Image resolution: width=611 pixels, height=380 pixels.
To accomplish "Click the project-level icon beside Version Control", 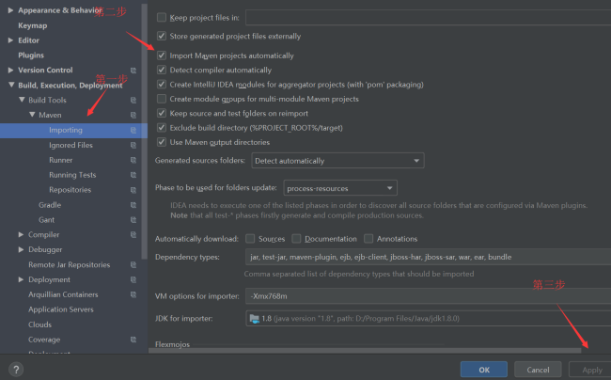I will (133, 71).
